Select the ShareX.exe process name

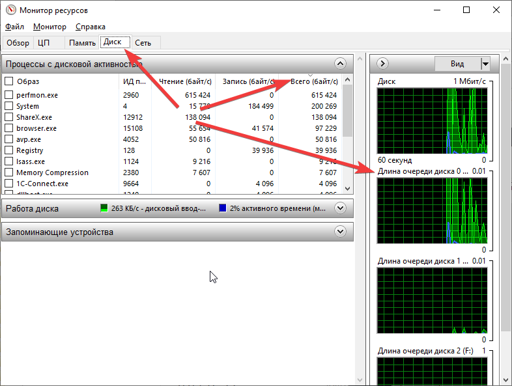[x=34, y=117]
